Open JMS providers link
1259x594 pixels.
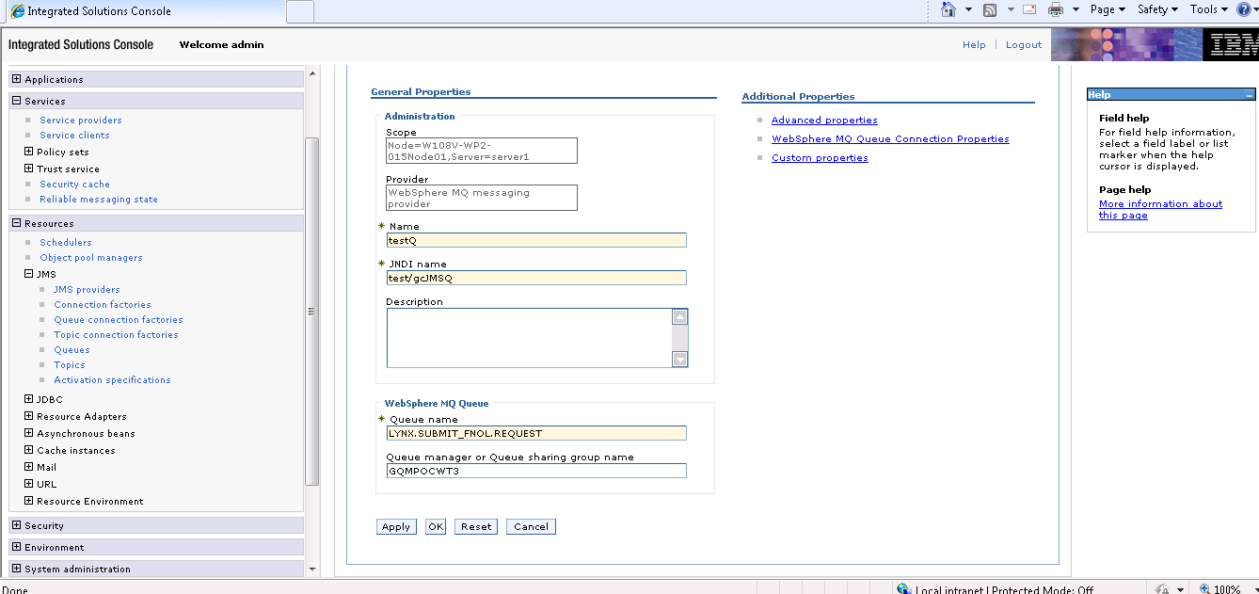tap(87, 290)
